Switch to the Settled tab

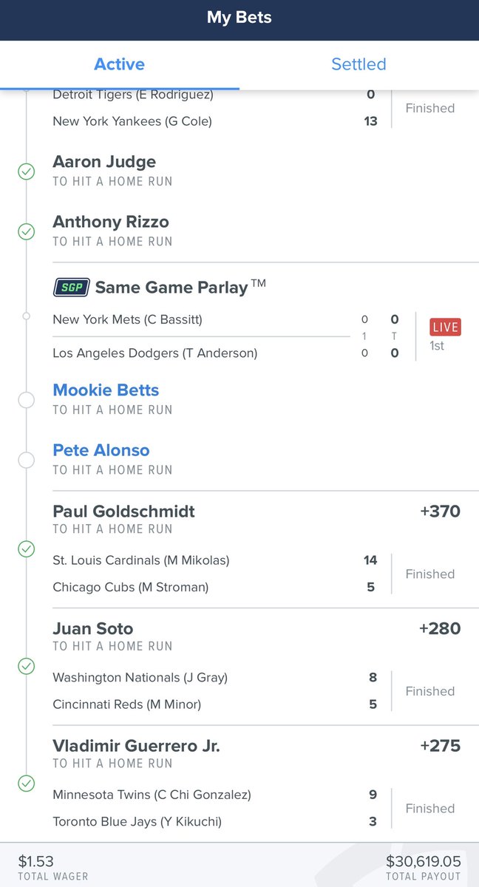tap(359, 64)
